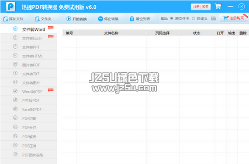The width and height of the screenshot is (249, 164).
Task: Select the 自定义 output radio button
Action: (193, 18)
